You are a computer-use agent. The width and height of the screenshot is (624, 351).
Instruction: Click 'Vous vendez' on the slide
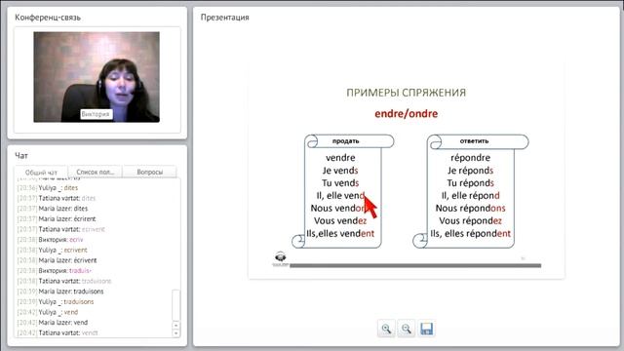(340, 221)
